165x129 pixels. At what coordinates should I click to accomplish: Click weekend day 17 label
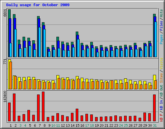click(87, 125)
